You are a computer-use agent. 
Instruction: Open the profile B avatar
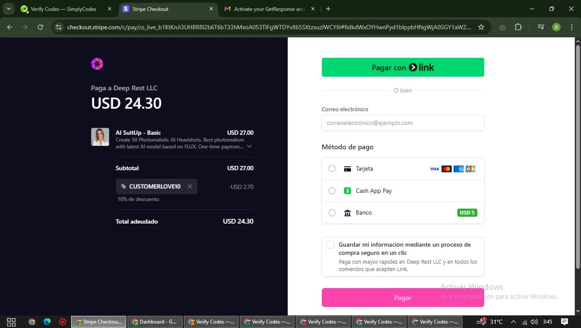pos(556,27)
